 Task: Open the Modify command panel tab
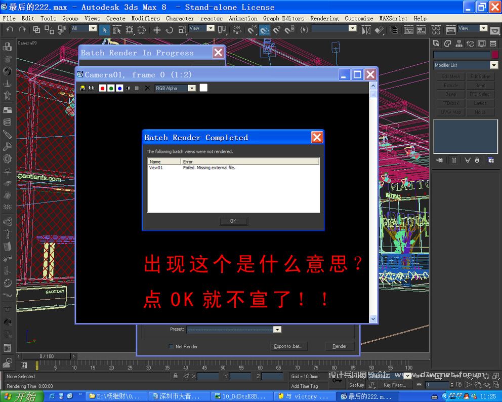447,44
